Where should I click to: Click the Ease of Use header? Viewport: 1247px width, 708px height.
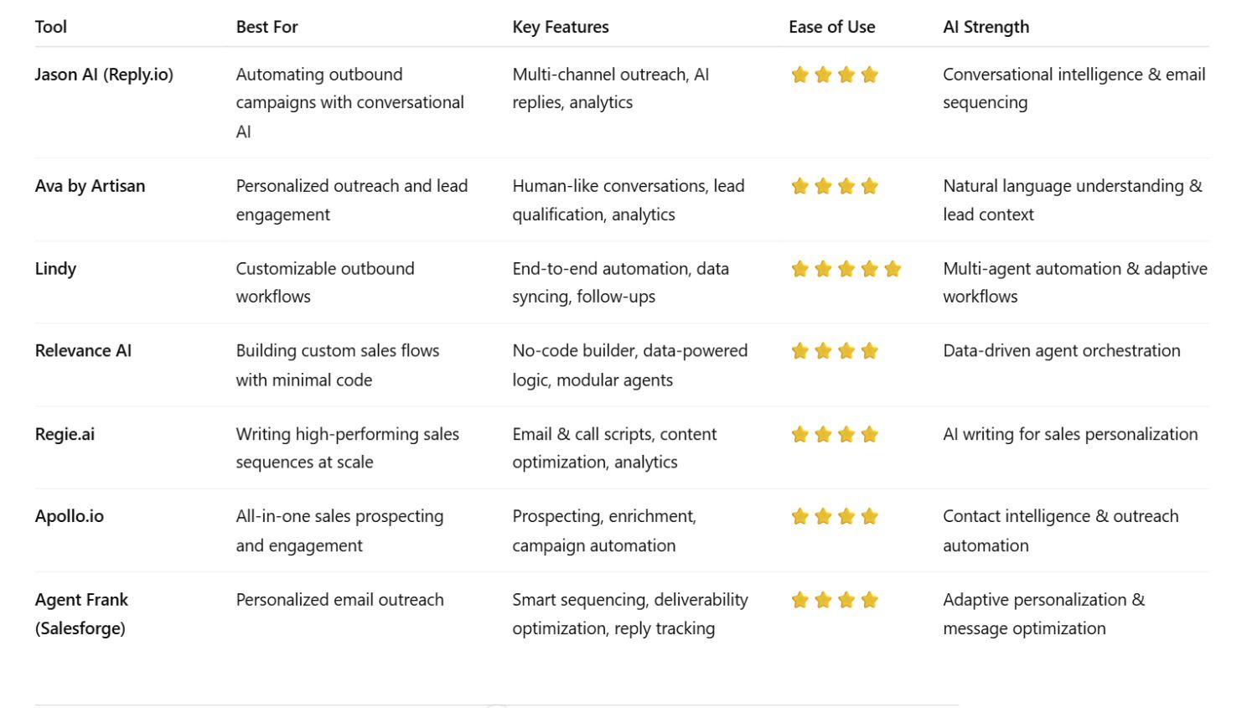[831, 27]
